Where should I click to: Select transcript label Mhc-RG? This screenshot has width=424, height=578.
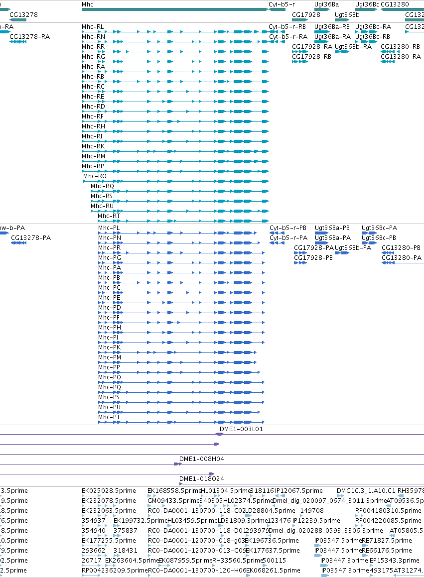[93, 57]
